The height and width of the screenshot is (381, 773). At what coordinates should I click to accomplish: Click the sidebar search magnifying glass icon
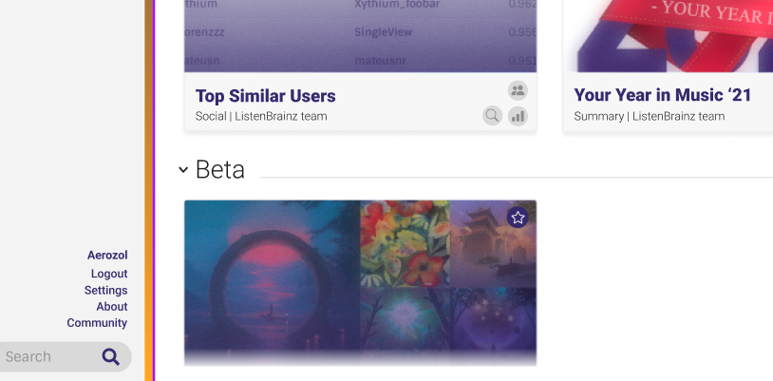coord(111,357)
